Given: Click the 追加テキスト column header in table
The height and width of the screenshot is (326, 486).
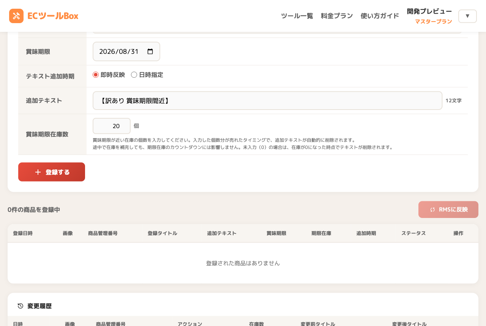Looking at the screenshot, I should 222,233.
